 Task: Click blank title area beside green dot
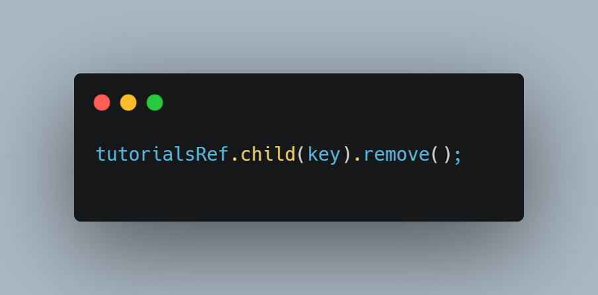coord(324,103)
